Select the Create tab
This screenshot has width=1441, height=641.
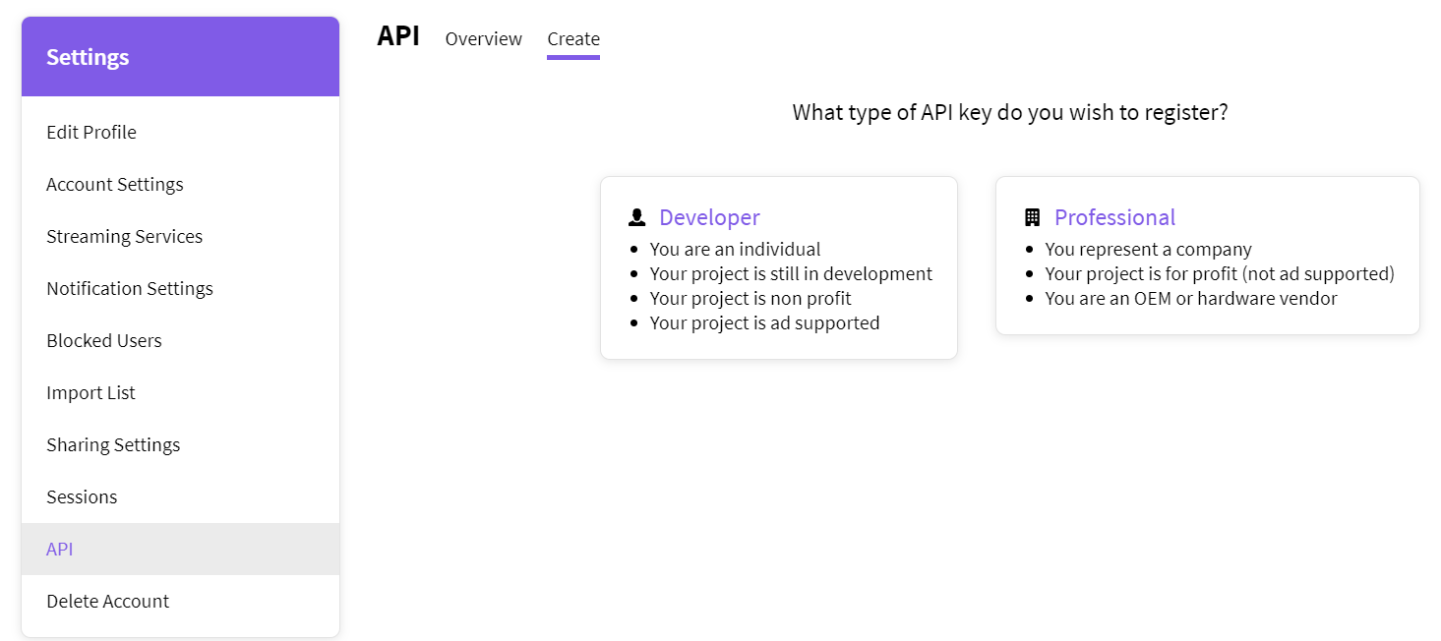coord(573,39)
